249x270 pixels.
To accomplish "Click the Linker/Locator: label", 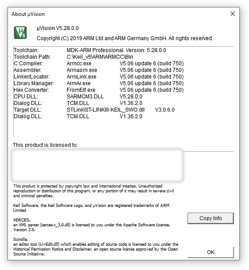I will pos(31,77).
